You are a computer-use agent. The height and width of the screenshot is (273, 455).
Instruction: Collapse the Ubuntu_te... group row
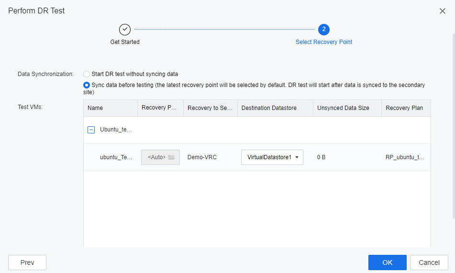point(91,130)
